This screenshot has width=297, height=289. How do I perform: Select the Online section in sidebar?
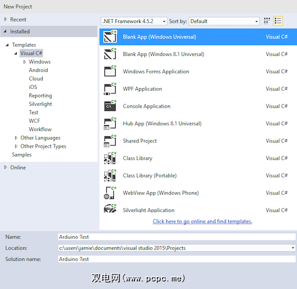pyautogui.click(x=18, y=167)
